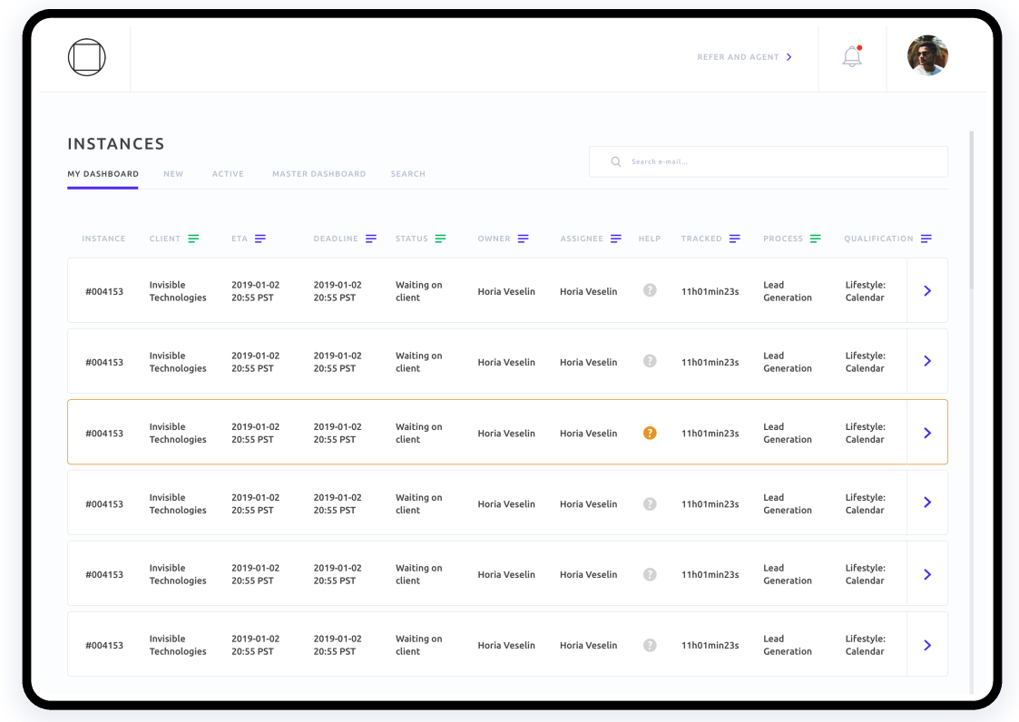Open the highlighted instance using its arrow
The width and height of the screenshot is (1019, 722).
pyautogui.click(x=926, y=433)
